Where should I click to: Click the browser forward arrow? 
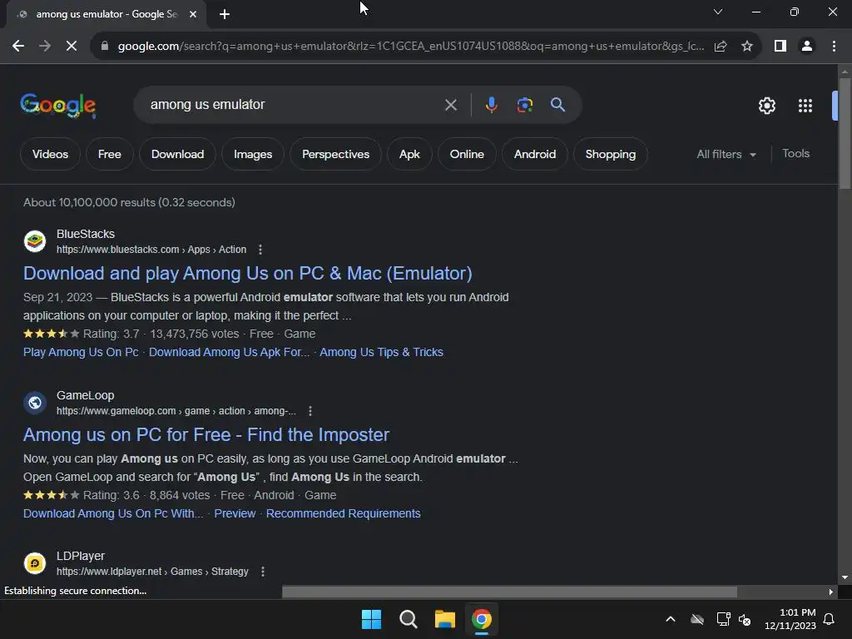pyautogui.click(x=45, y=47)
